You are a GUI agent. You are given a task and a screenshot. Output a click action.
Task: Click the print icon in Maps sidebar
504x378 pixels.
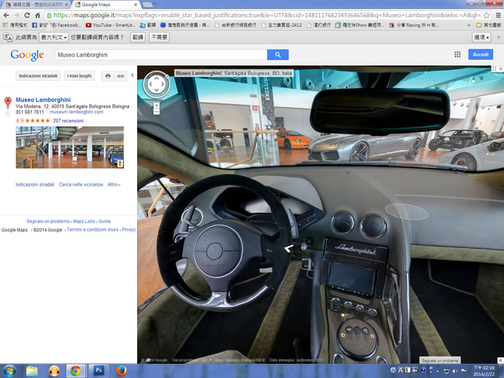tap(108, 76)
